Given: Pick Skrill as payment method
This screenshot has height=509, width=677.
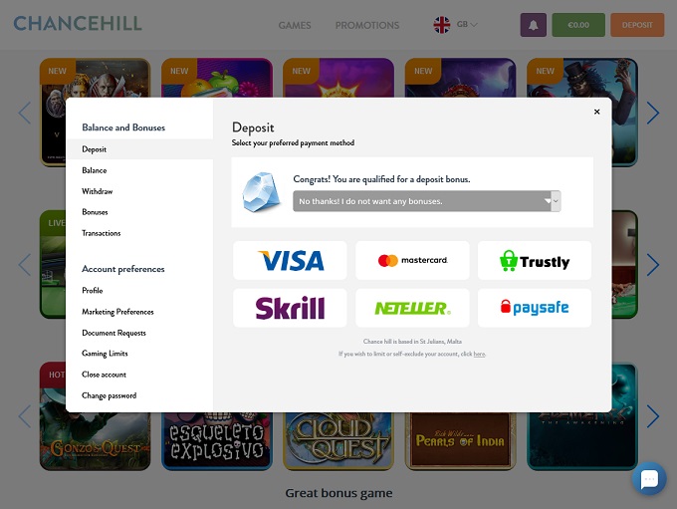Looking at the screenshot, I should point(290,308).
